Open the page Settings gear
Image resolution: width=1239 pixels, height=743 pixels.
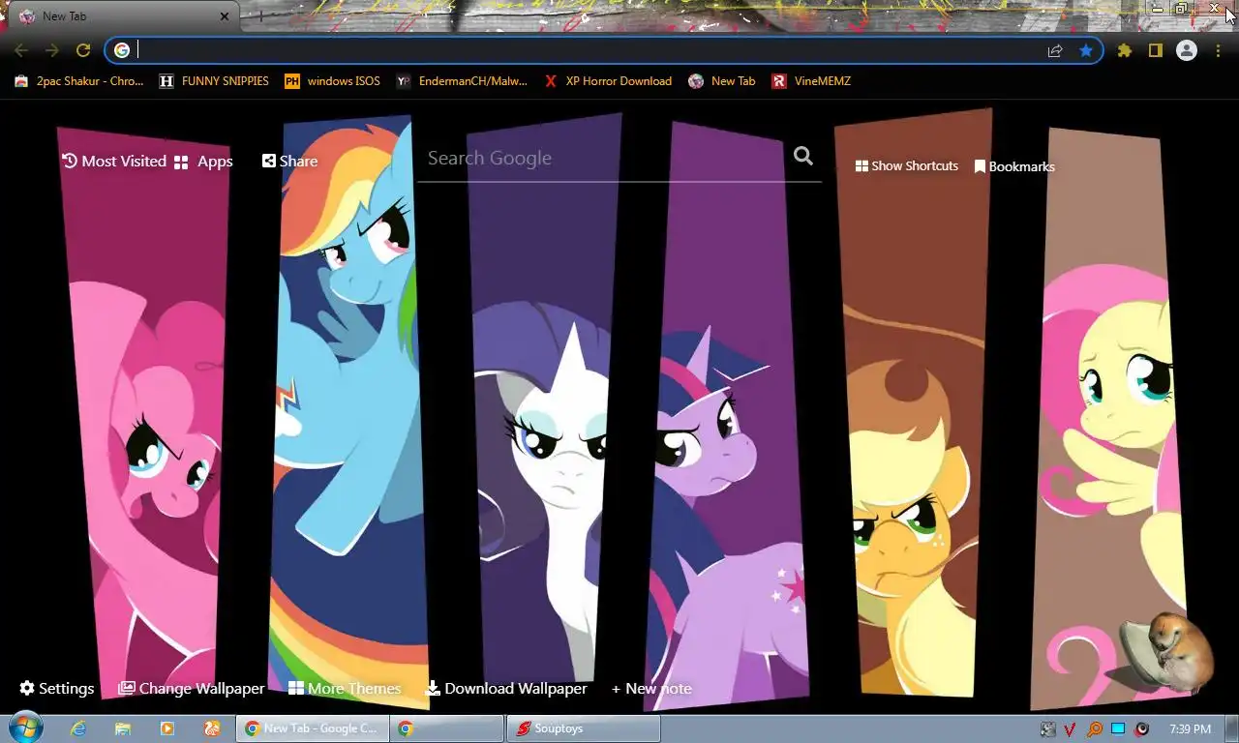point(57,689)
